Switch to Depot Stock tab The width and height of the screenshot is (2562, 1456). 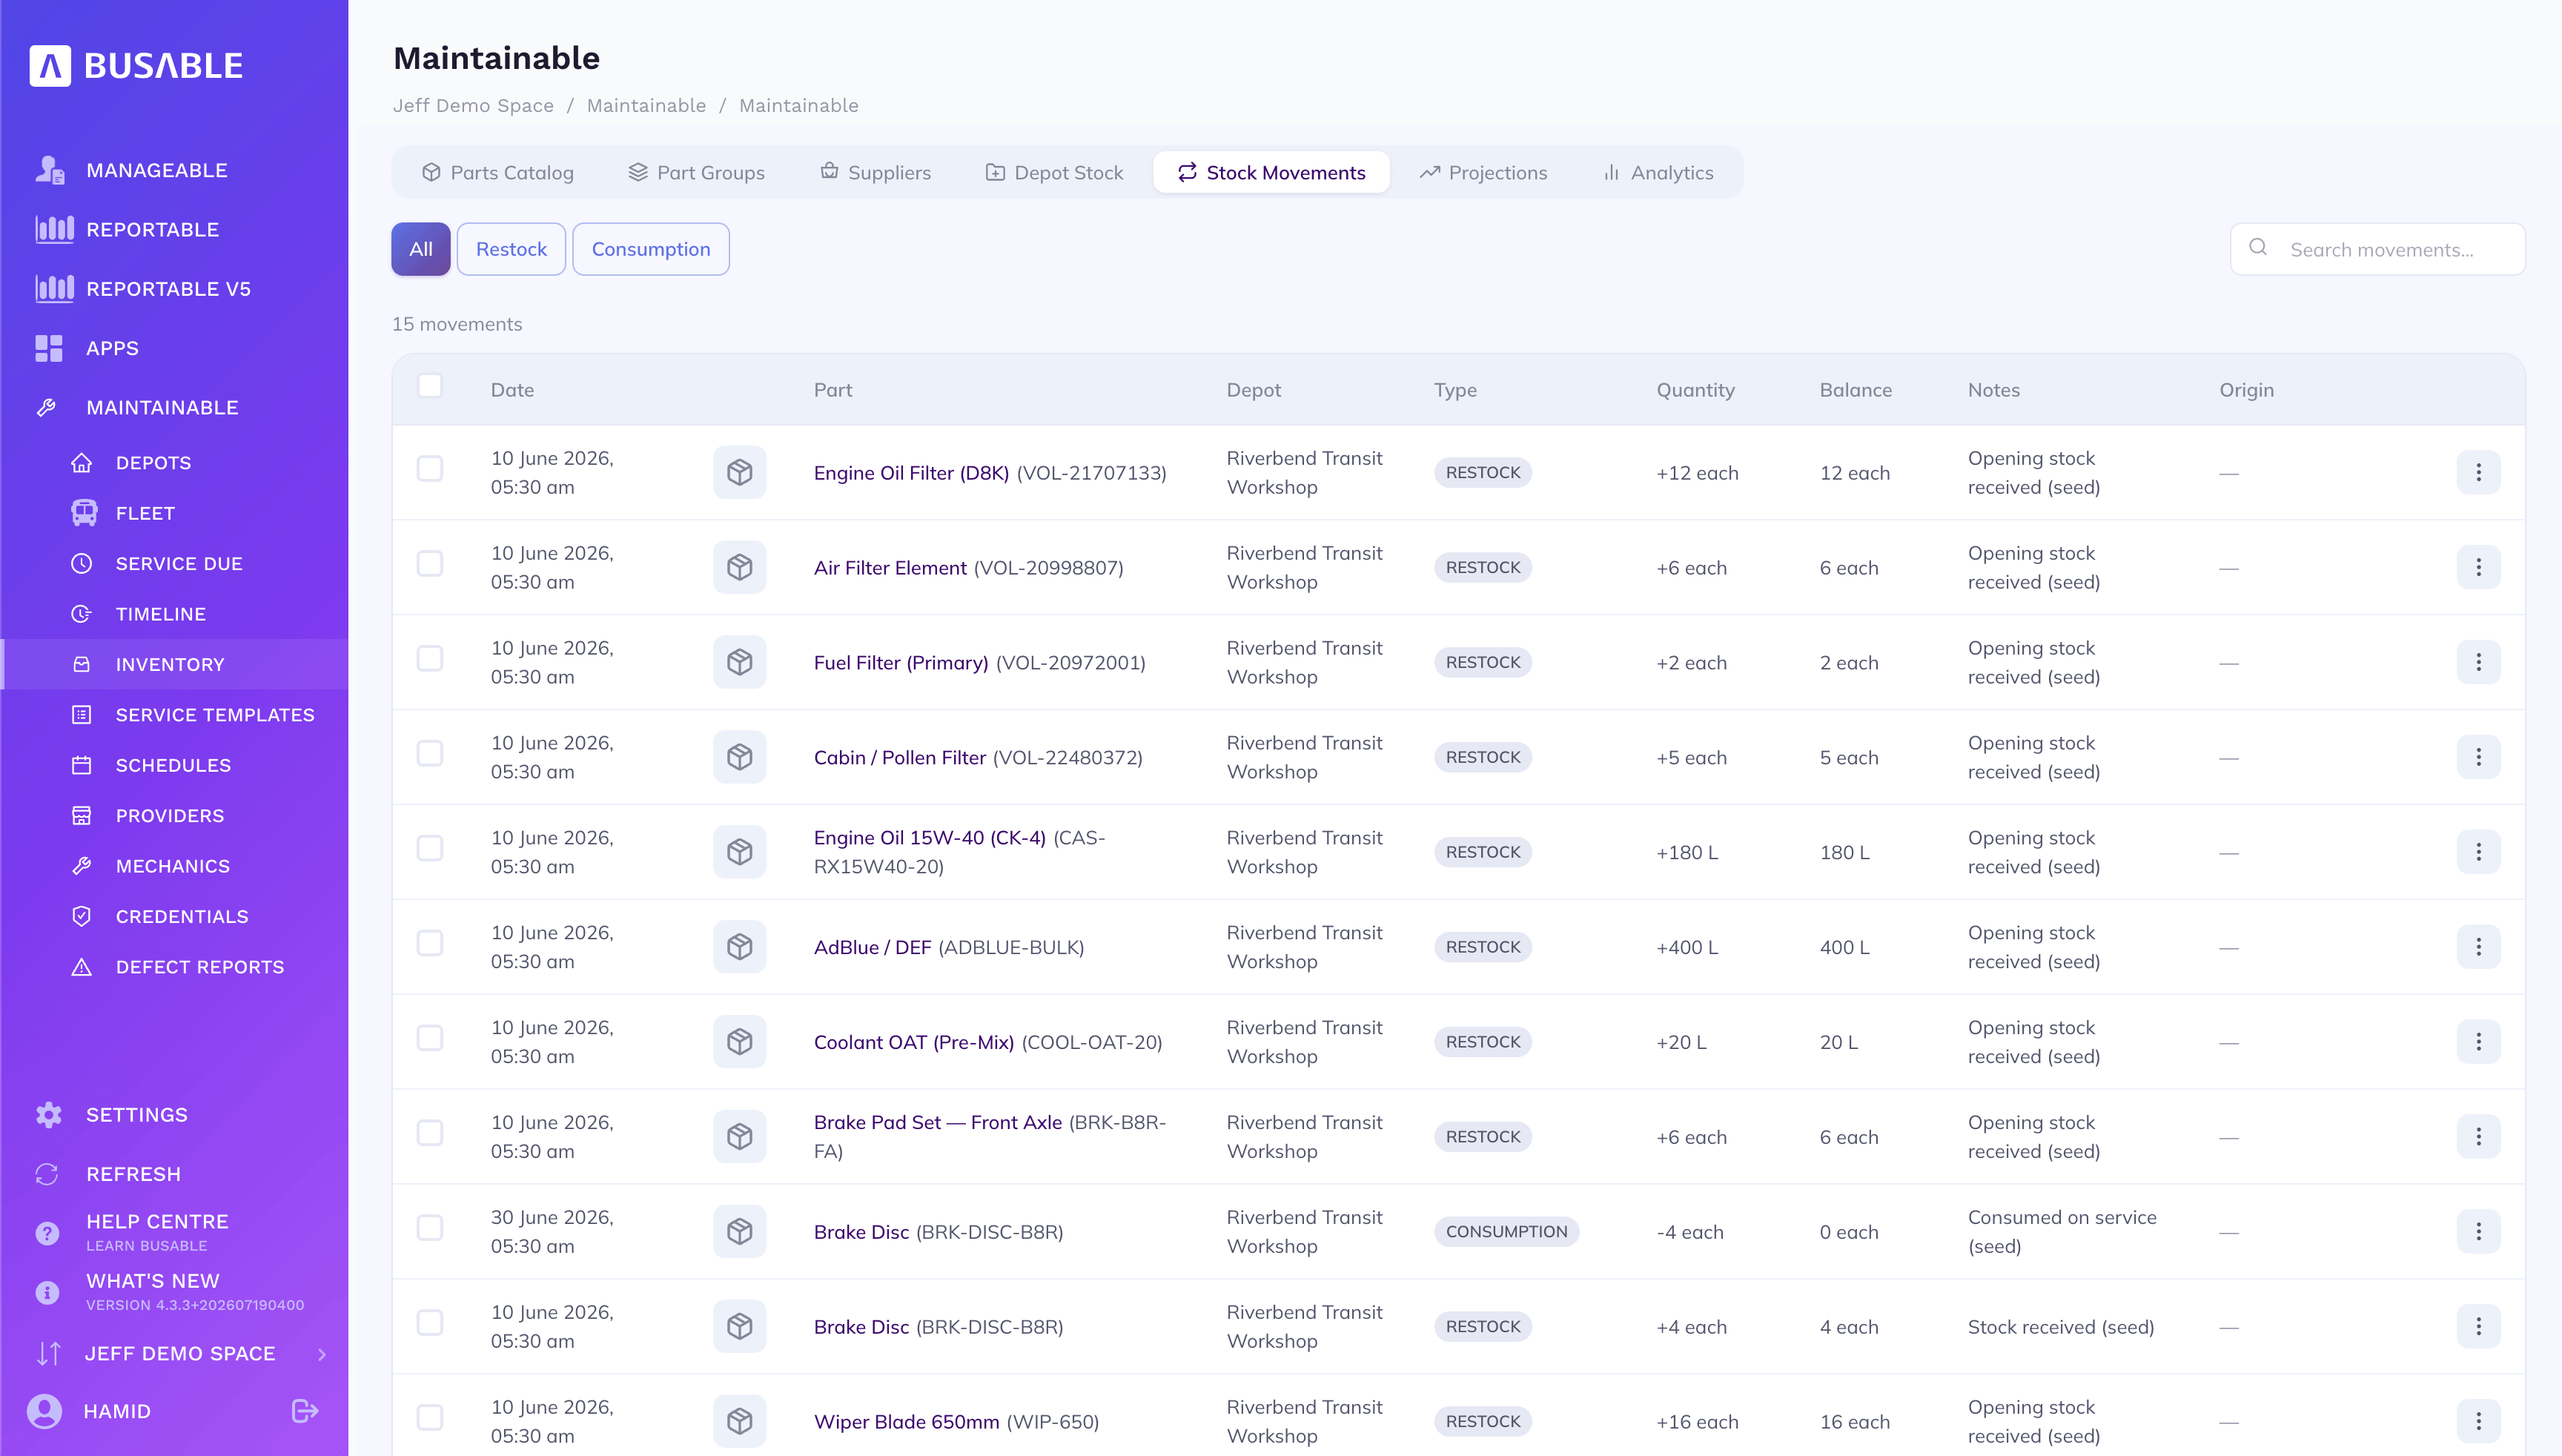1054,172
